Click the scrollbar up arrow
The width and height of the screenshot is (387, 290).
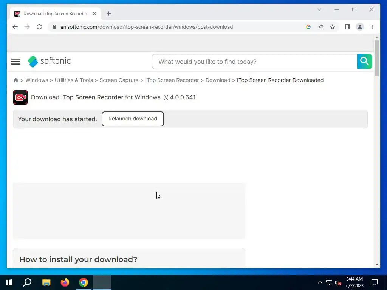point(377,38)
